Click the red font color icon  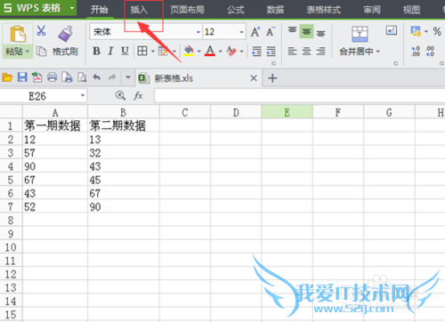click(x=210, y=51)
